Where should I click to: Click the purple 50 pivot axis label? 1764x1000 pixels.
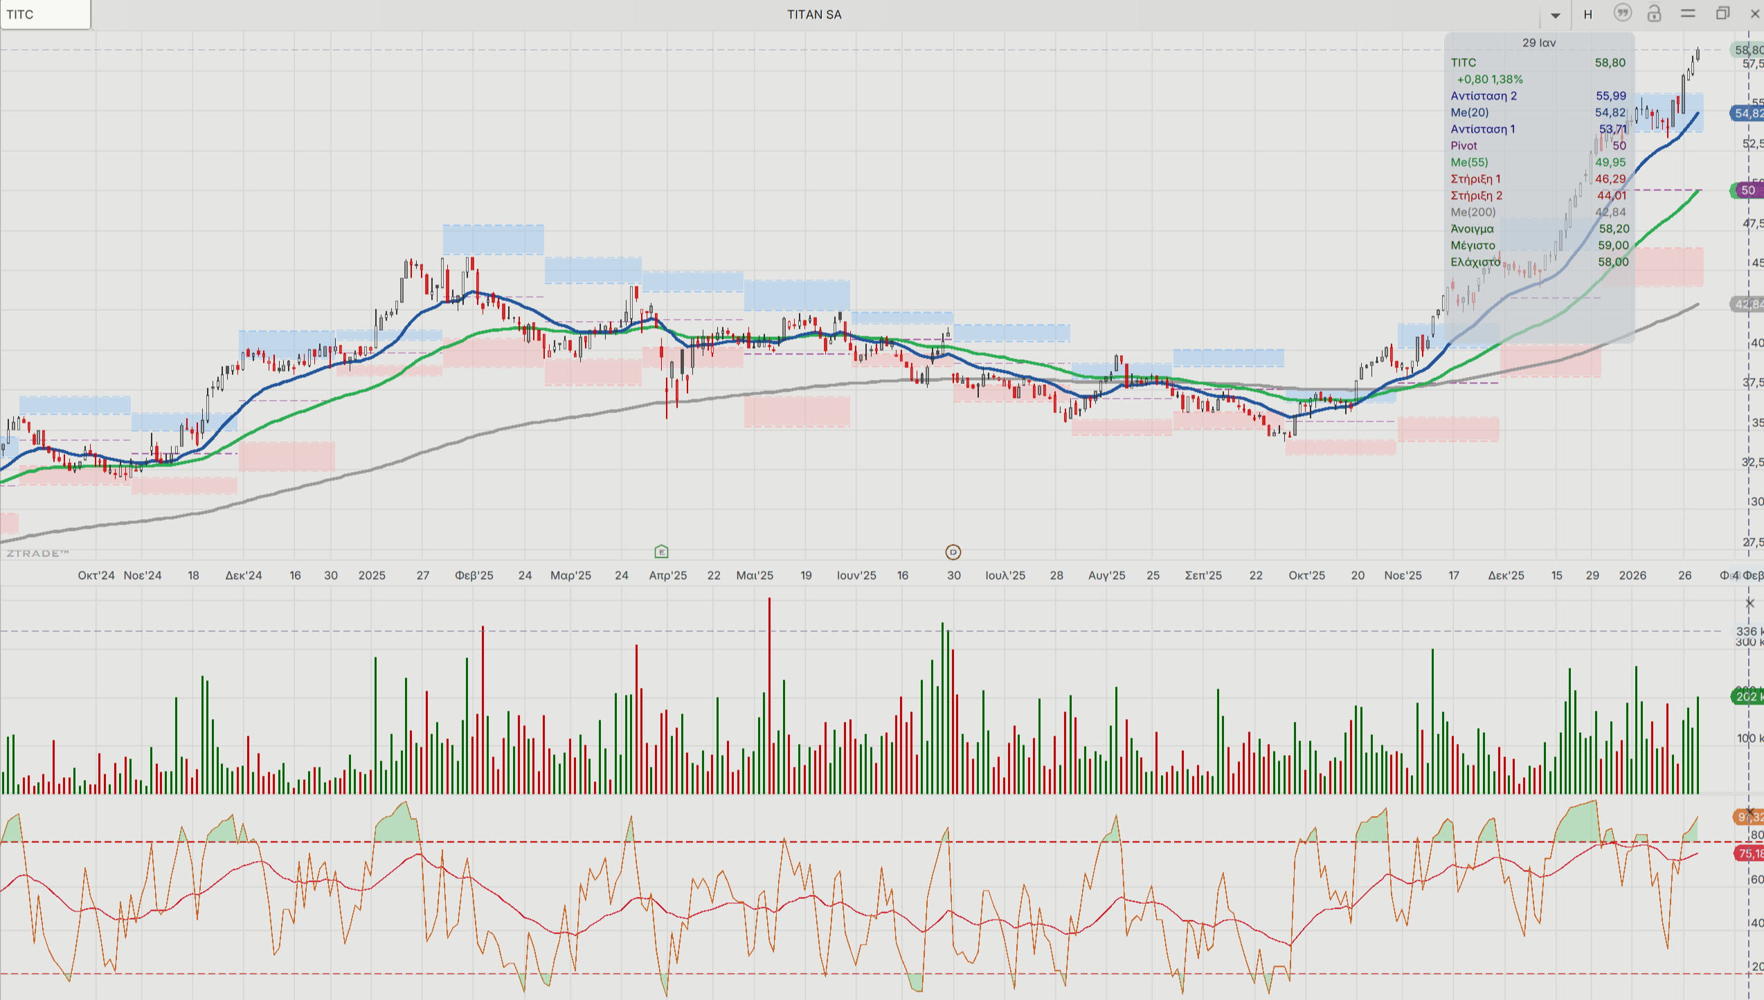coord(1747,190)
